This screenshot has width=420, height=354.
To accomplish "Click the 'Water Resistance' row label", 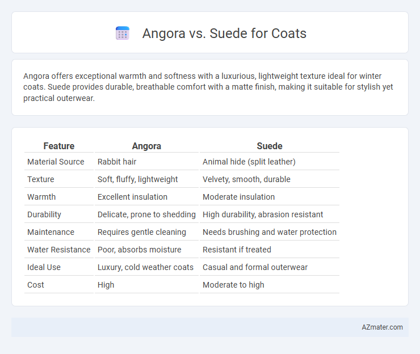I will [59, 250].
